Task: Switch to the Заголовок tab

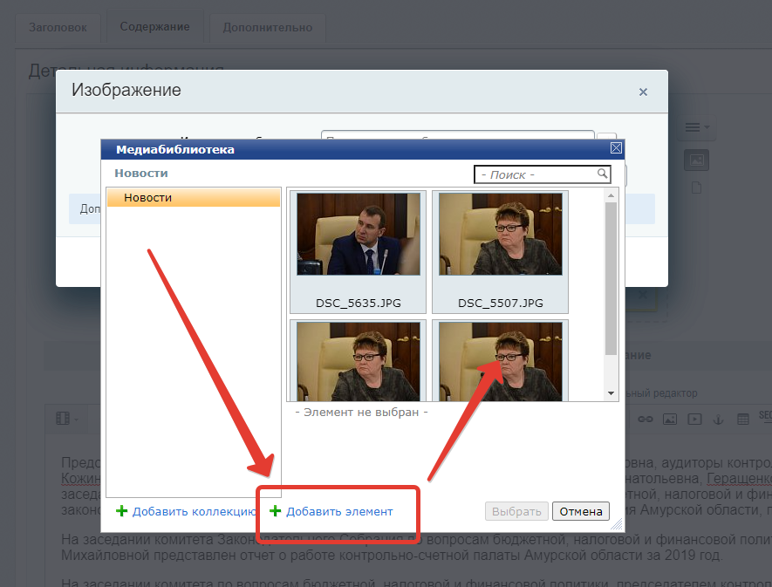Action: click(58, 27)
